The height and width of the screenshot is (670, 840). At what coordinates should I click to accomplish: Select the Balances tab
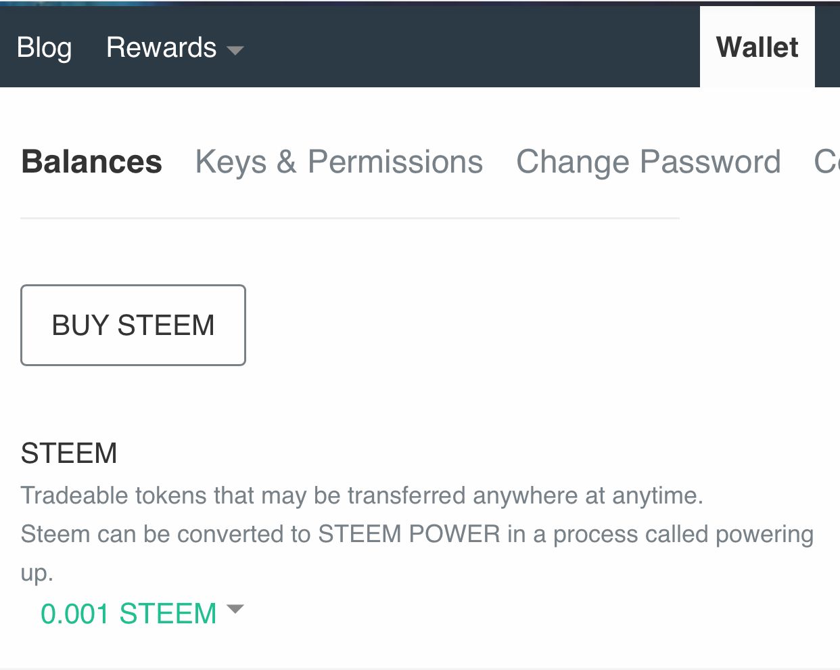tap(91, 162)
